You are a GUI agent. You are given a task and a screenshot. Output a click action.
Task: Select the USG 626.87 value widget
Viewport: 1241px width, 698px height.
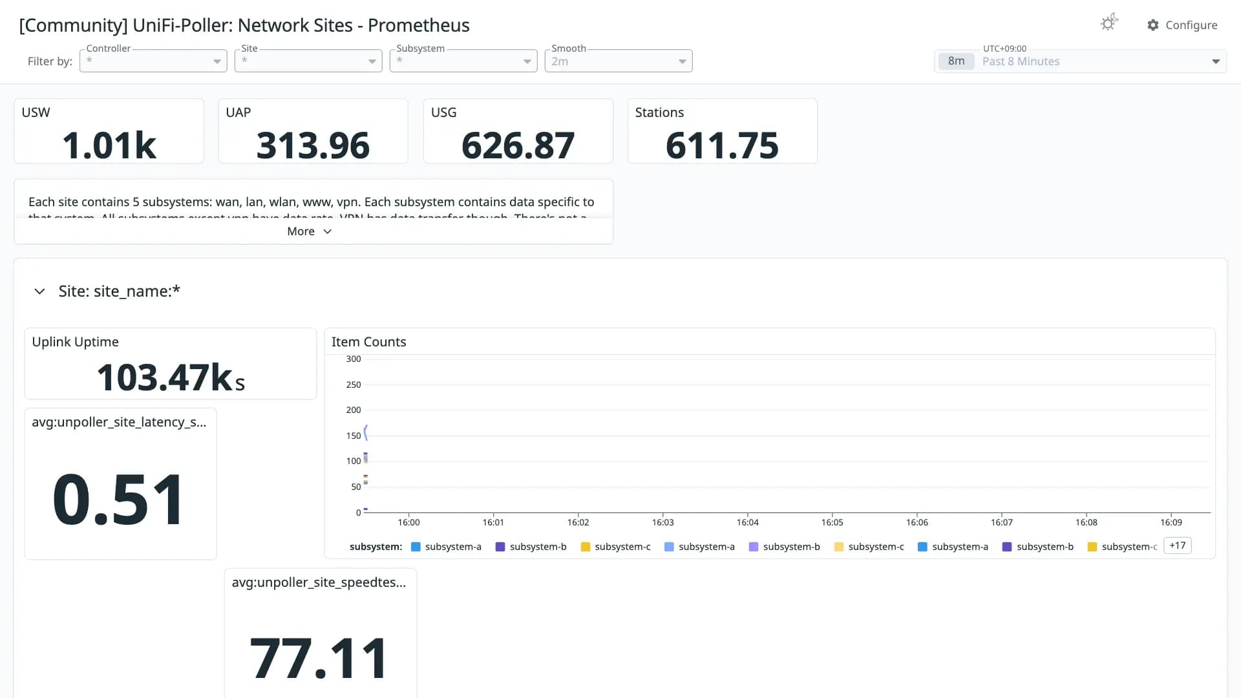click(518, 131)
